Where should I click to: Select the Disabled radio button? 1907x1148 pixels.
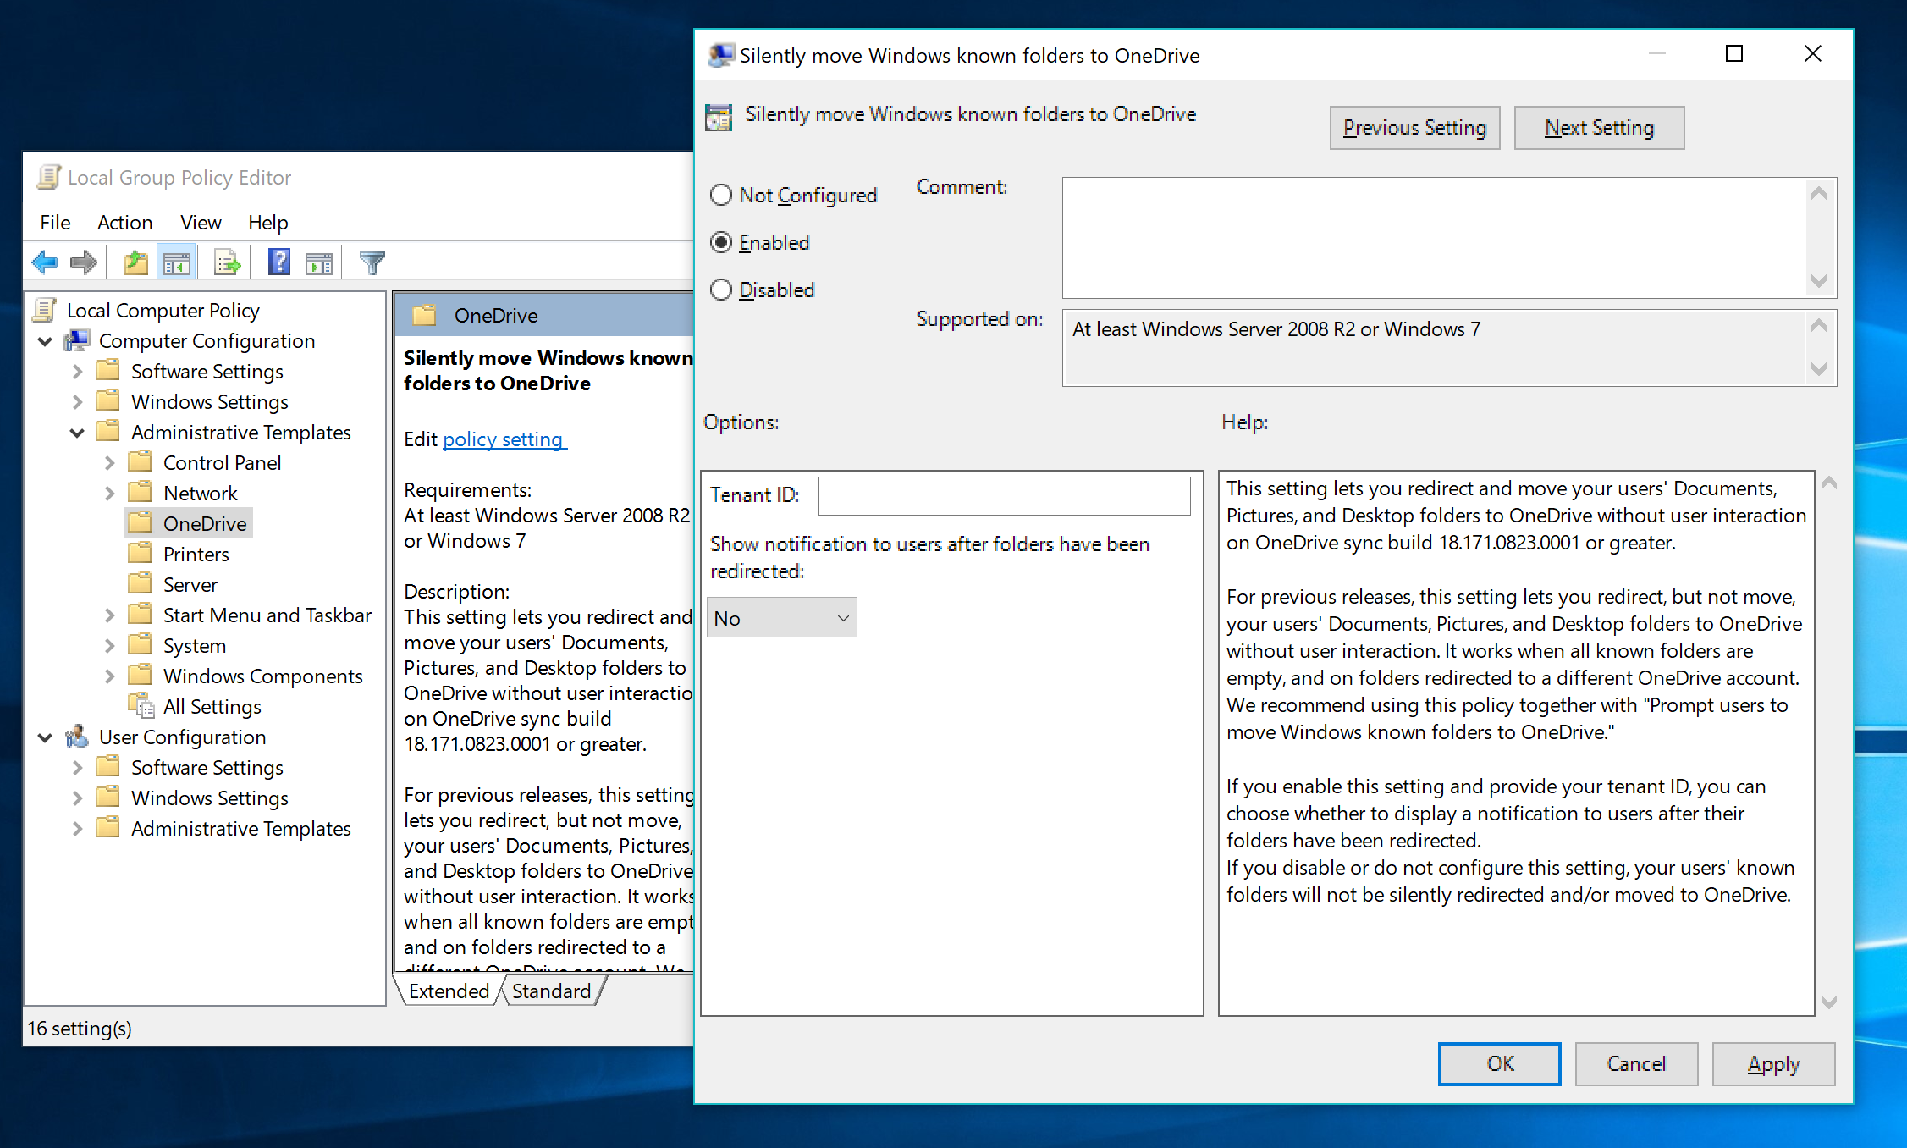coord(720,290)
